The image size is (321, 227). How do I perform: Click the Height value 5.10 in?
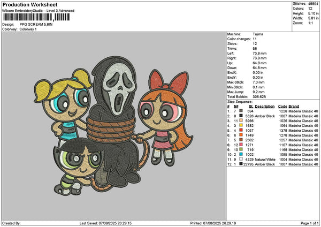coord(313,13)
